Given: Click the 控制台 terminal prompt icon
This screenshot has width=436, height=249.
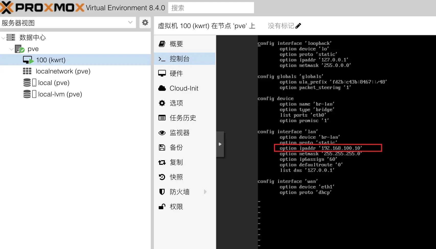Looking at the screenshot, I should coord(162,59).
